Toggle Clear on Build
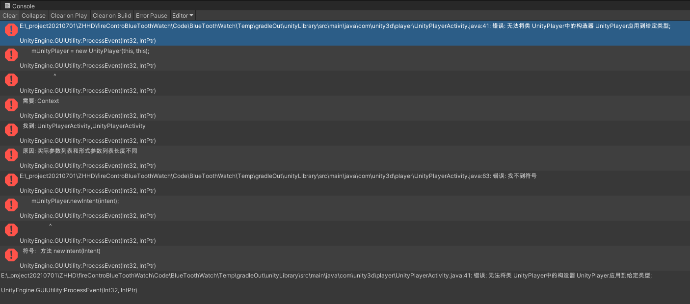This screenshot has width=690, height=304. pyautogui.click(x=112, y=15)
